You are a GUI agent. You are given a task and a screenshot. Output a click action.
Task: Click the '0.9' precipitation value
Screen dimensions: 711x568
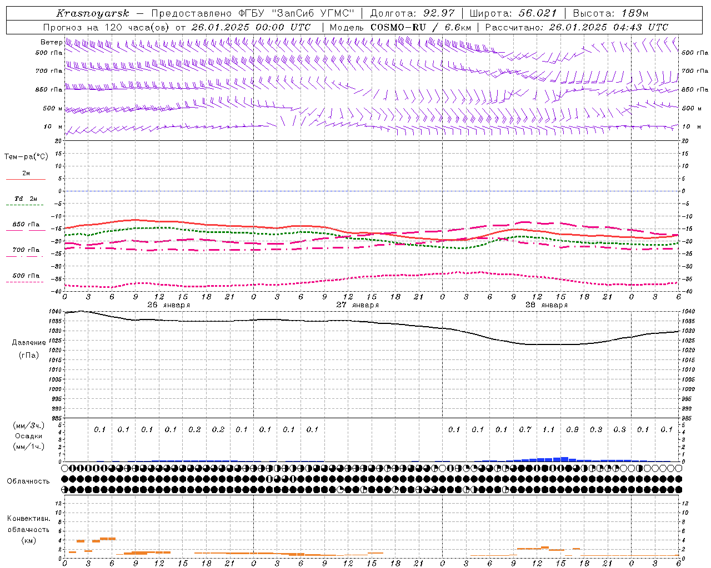point(572,429)
